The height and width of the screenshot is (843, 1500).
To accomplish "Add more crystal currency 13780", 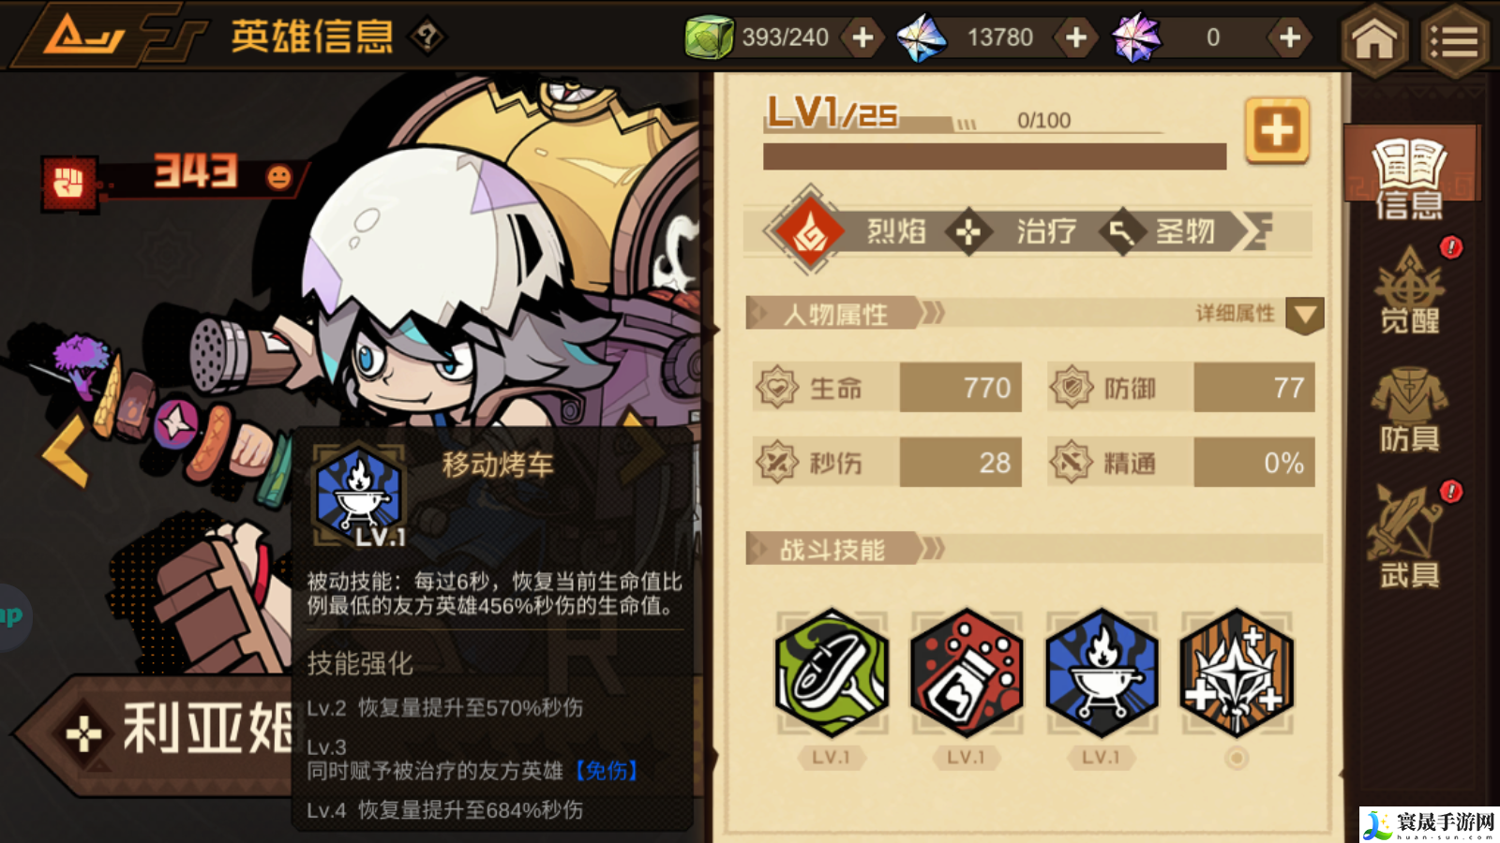I will pos(1076,37).
